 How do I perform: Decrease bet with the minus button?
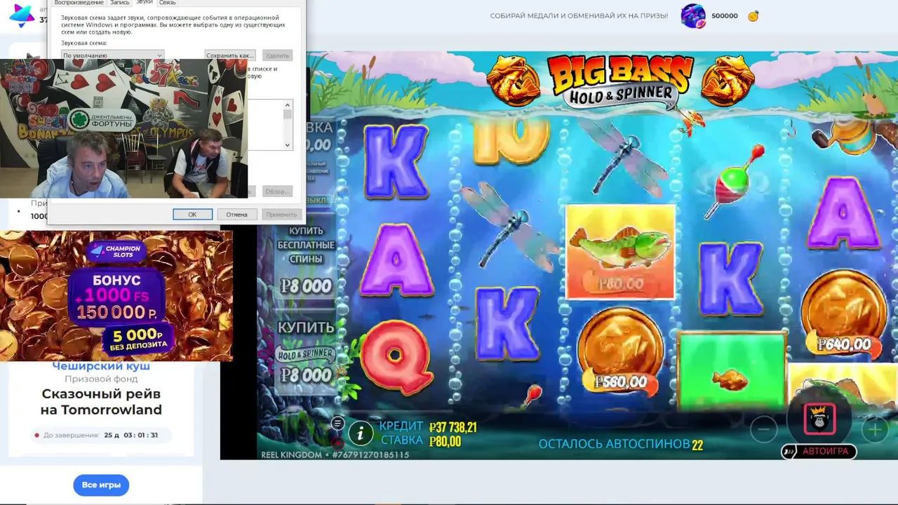[x=764, y=429]
